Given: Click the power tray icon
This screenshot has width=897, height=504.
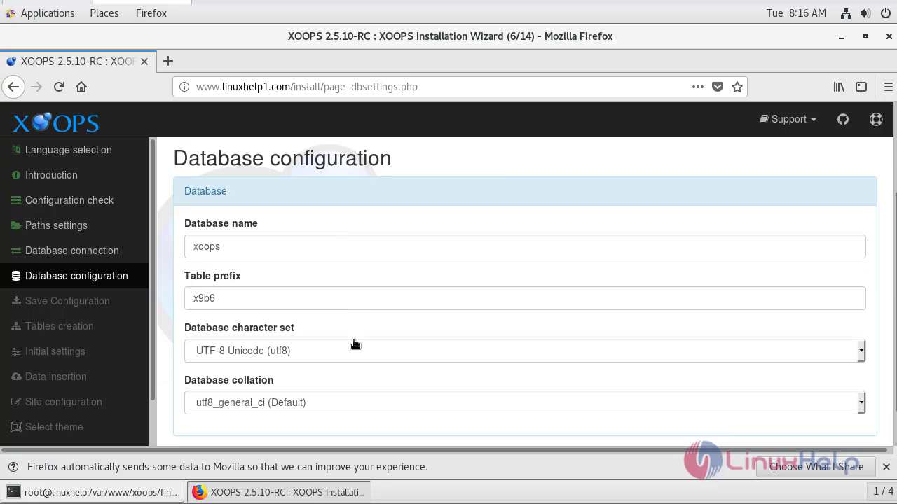Looking at the screenshot, I should coord(886,13).
